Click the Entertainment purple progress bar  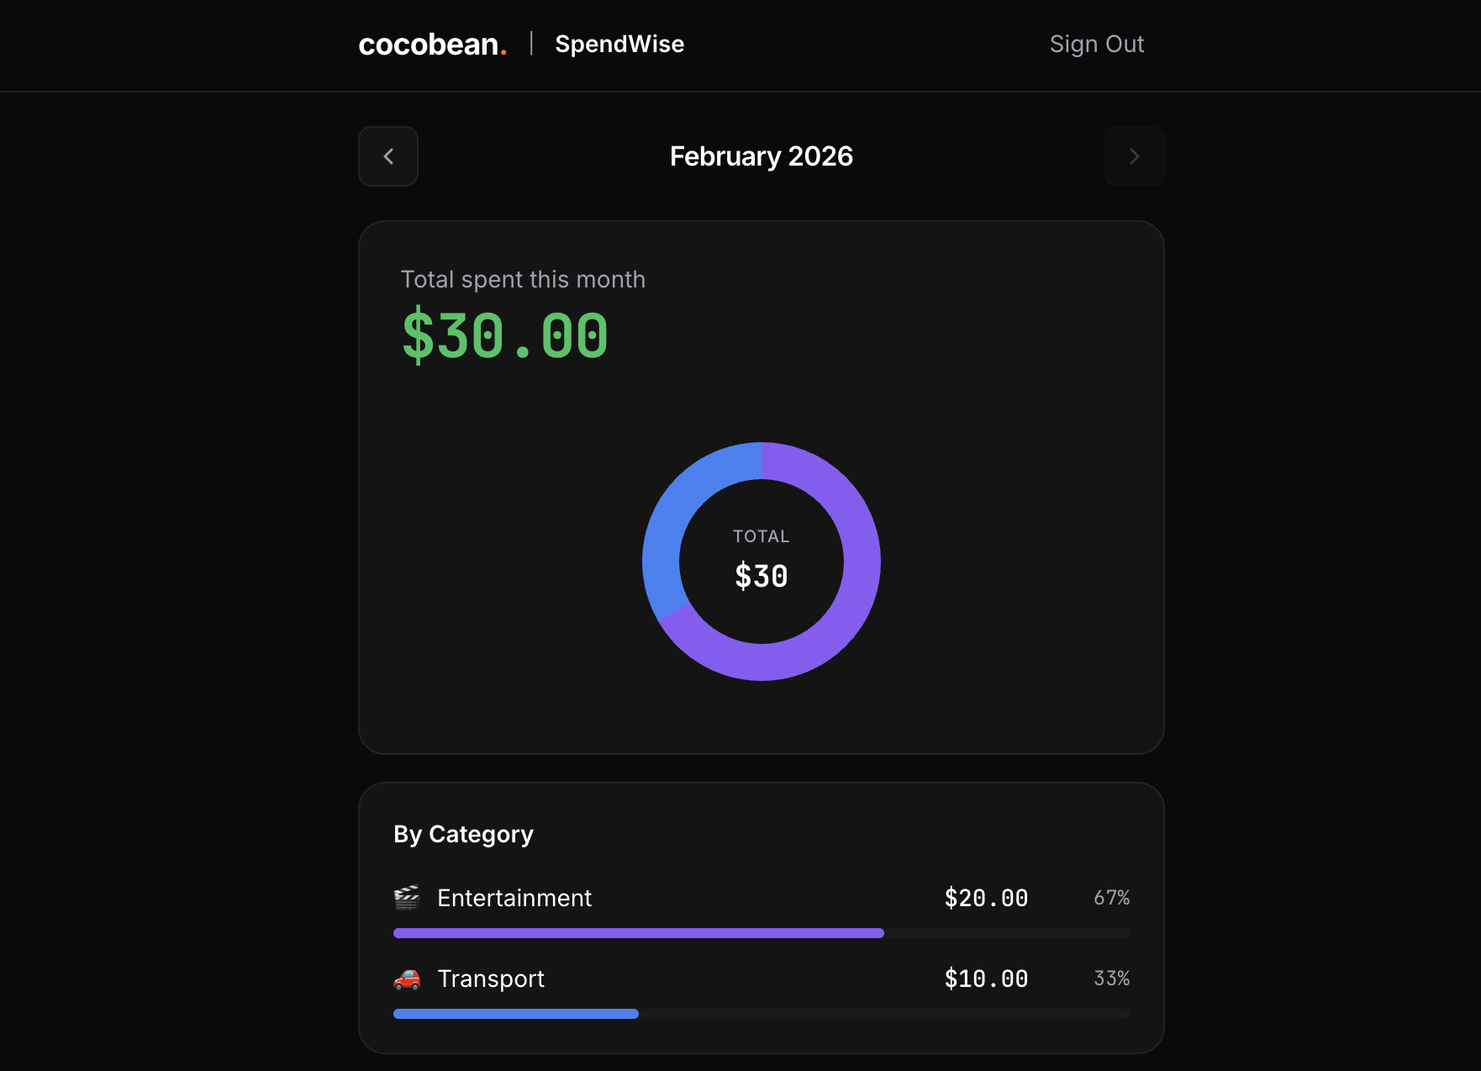coord(637,932)
